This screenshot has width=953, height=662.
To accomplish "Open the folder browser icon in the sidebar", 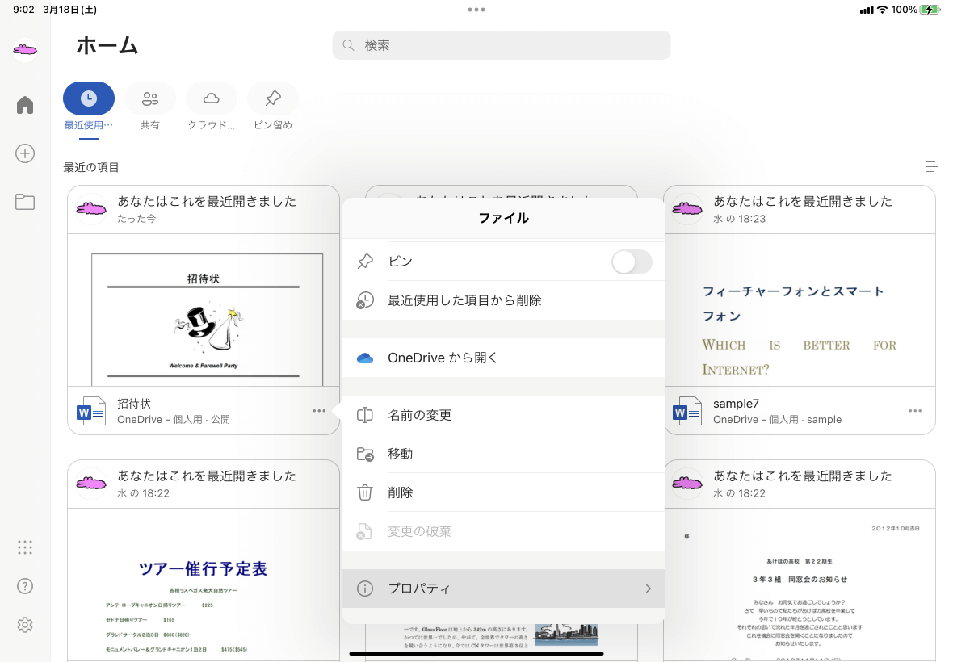I will pos(25,202).
